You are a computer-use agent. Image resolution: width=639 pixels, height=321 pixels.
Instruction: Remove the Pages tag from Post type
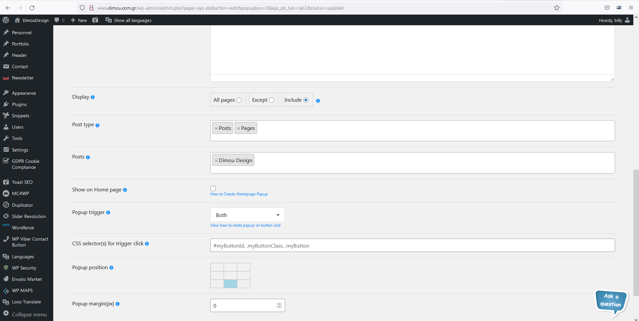238,128
